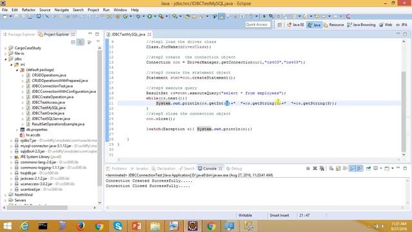Open Firefox from the taskbar
Image resolution: width=412 pixels, height=232 pixels.
[80, 226]
